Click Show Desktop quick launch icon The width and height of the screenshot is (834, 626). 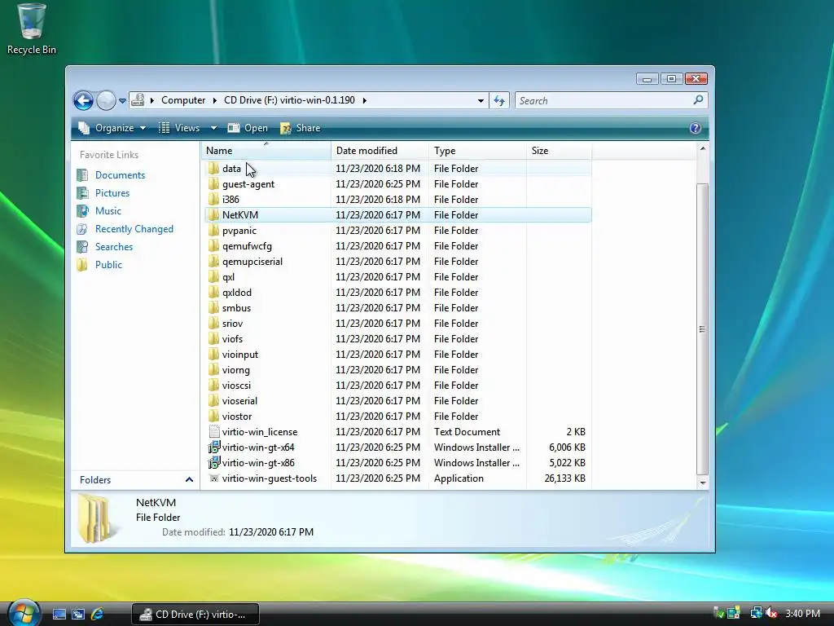point(59,614)
